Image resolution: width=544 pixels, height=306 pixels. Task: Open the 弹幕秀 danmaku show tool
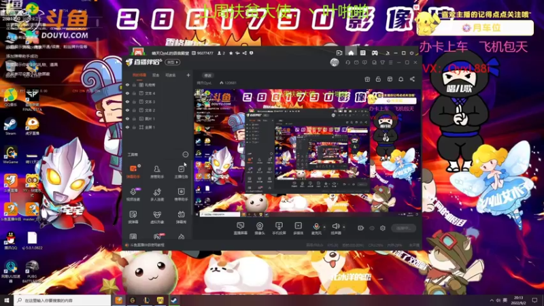click(181, 217)
